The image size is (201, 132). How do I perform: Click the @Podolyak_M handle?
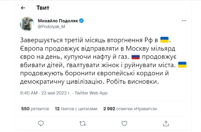click(x=51, y=26)
